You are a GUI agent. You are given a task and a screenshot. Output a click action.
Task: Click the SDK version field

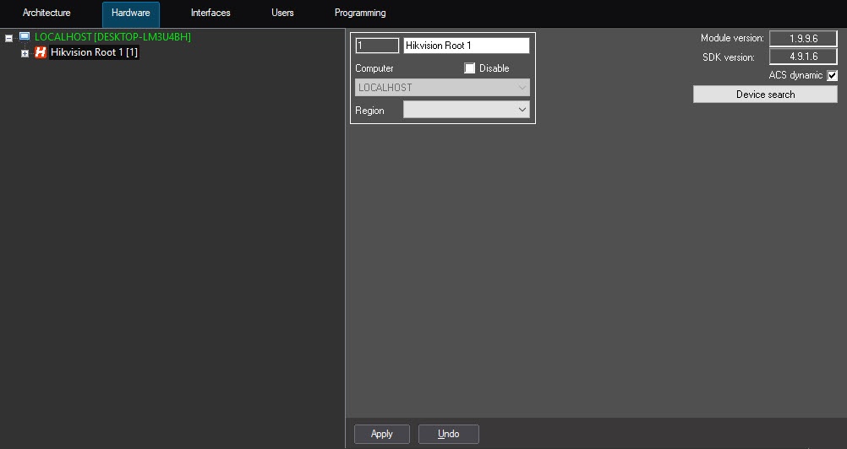(x=803, y=57)
